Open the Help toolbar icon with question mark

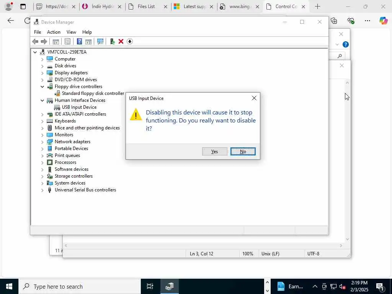[x=79, y=41]
